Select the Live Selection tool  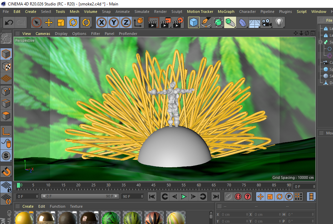point(36,22)
